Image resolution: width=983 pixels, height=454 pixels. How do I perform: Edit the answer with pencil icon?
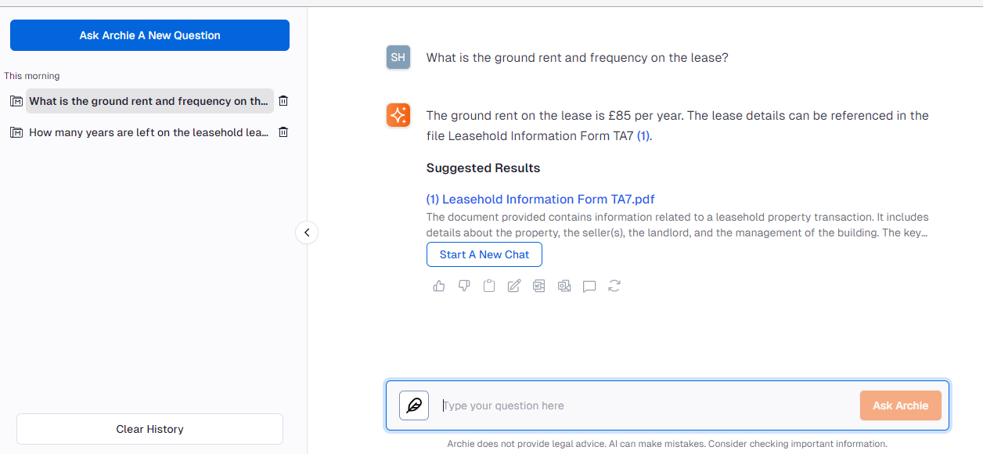tap(514, 286)
